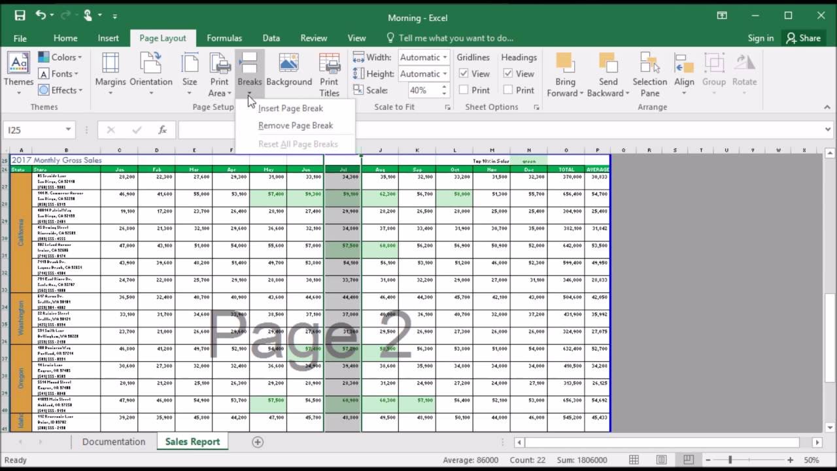Open the Effects theme dropdown
Screen dimensions: 837x471
pyautogui.click(x=61, y=90)
